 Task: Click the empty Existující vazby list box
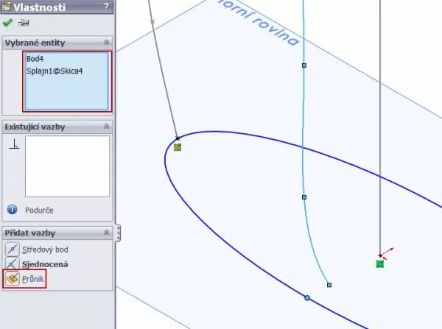click(x=67, y=166)
